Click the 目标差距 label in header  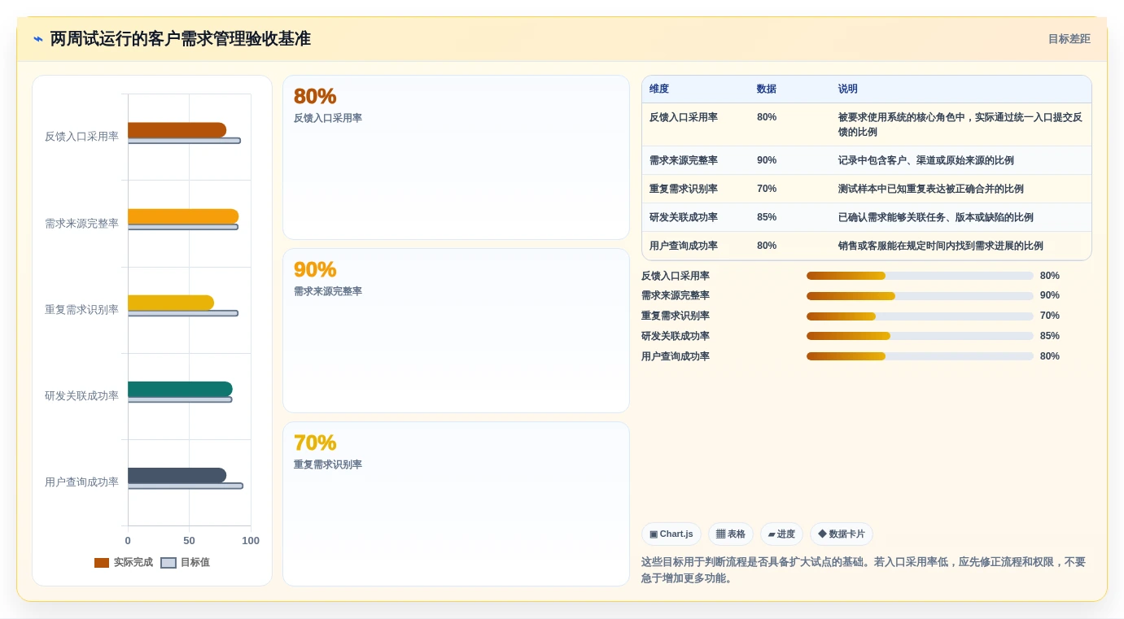1069,39
